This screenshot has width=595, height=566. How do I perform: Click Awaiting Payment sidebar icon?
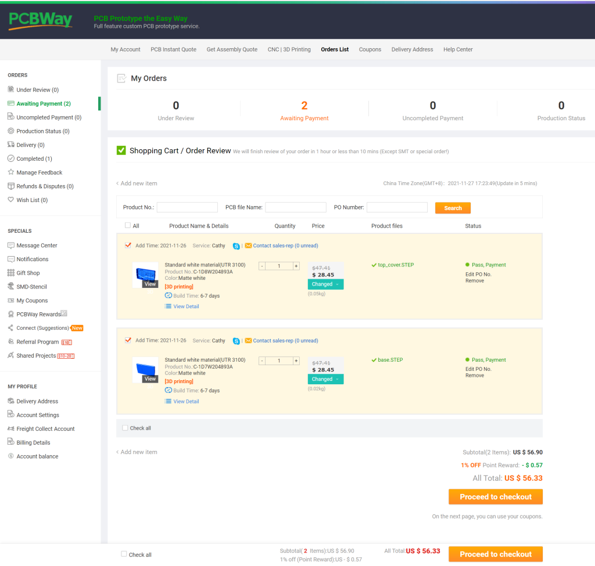11,103
